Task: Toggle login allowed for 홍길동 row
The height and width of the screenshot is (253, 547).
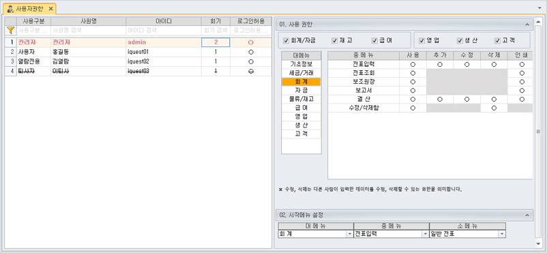Action: click(x=250, y=52)
